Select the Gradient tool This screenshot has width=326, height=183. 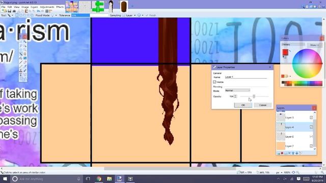(x=25, y=58)
